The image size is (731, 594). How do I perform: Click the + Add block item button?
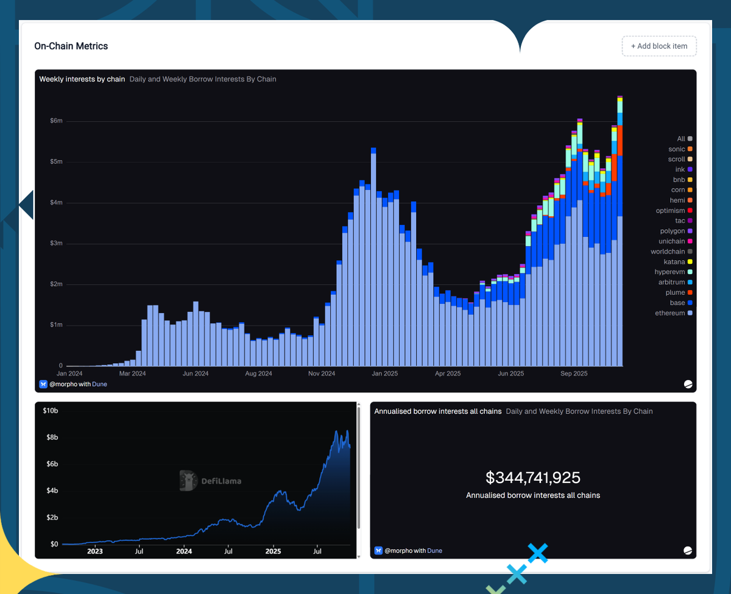point(659,46)
